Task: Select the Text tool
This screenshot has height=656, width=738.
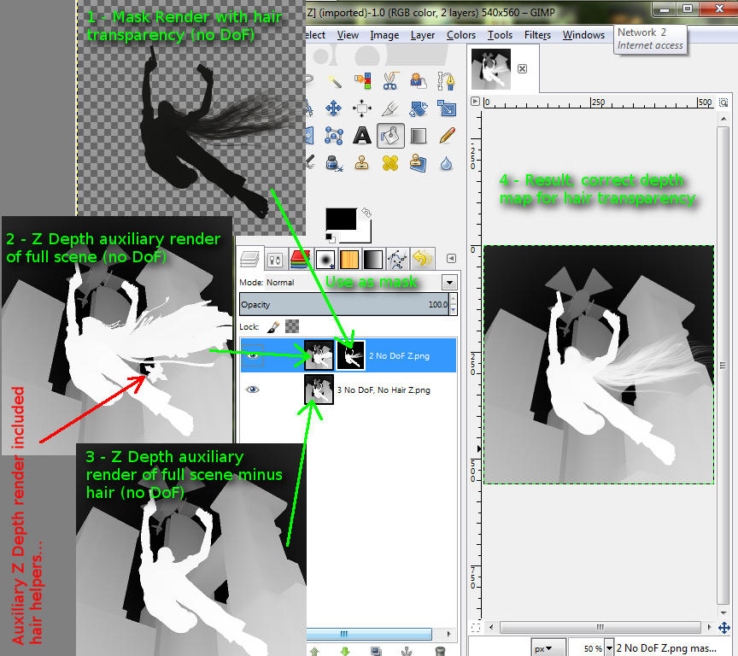Action: pos(362,136)
